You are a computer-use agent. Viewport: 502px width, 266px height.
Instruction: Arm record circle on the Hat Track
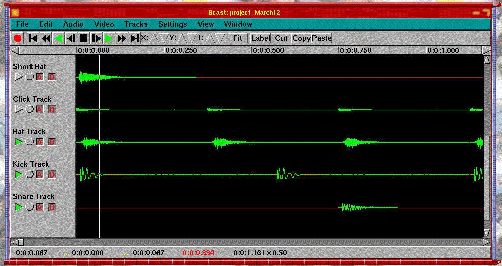tap(29, 142)
